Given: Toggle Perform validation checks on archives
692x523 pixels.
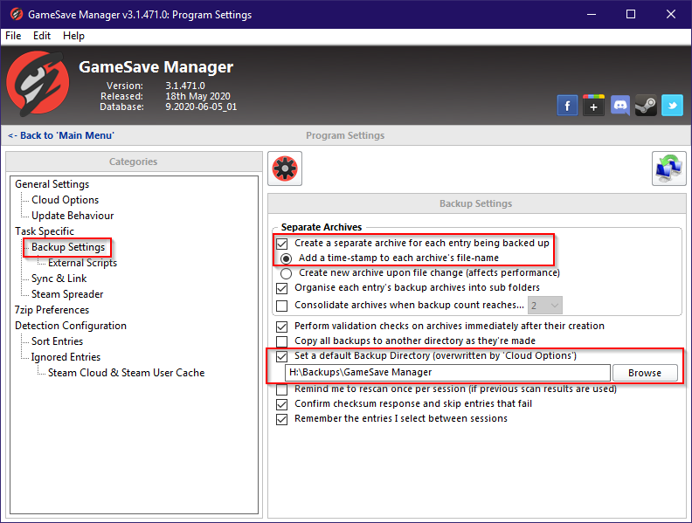Looking at the screenshot, I should coord(282,327).
